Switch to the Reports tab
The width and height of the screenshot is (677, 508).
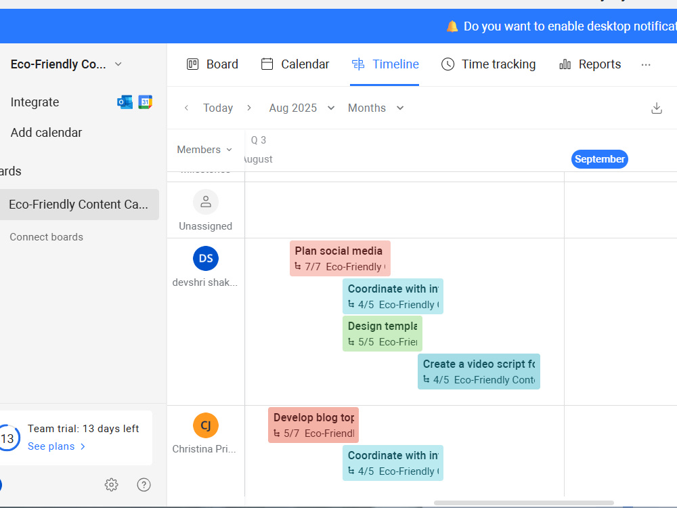click(590, 64)
